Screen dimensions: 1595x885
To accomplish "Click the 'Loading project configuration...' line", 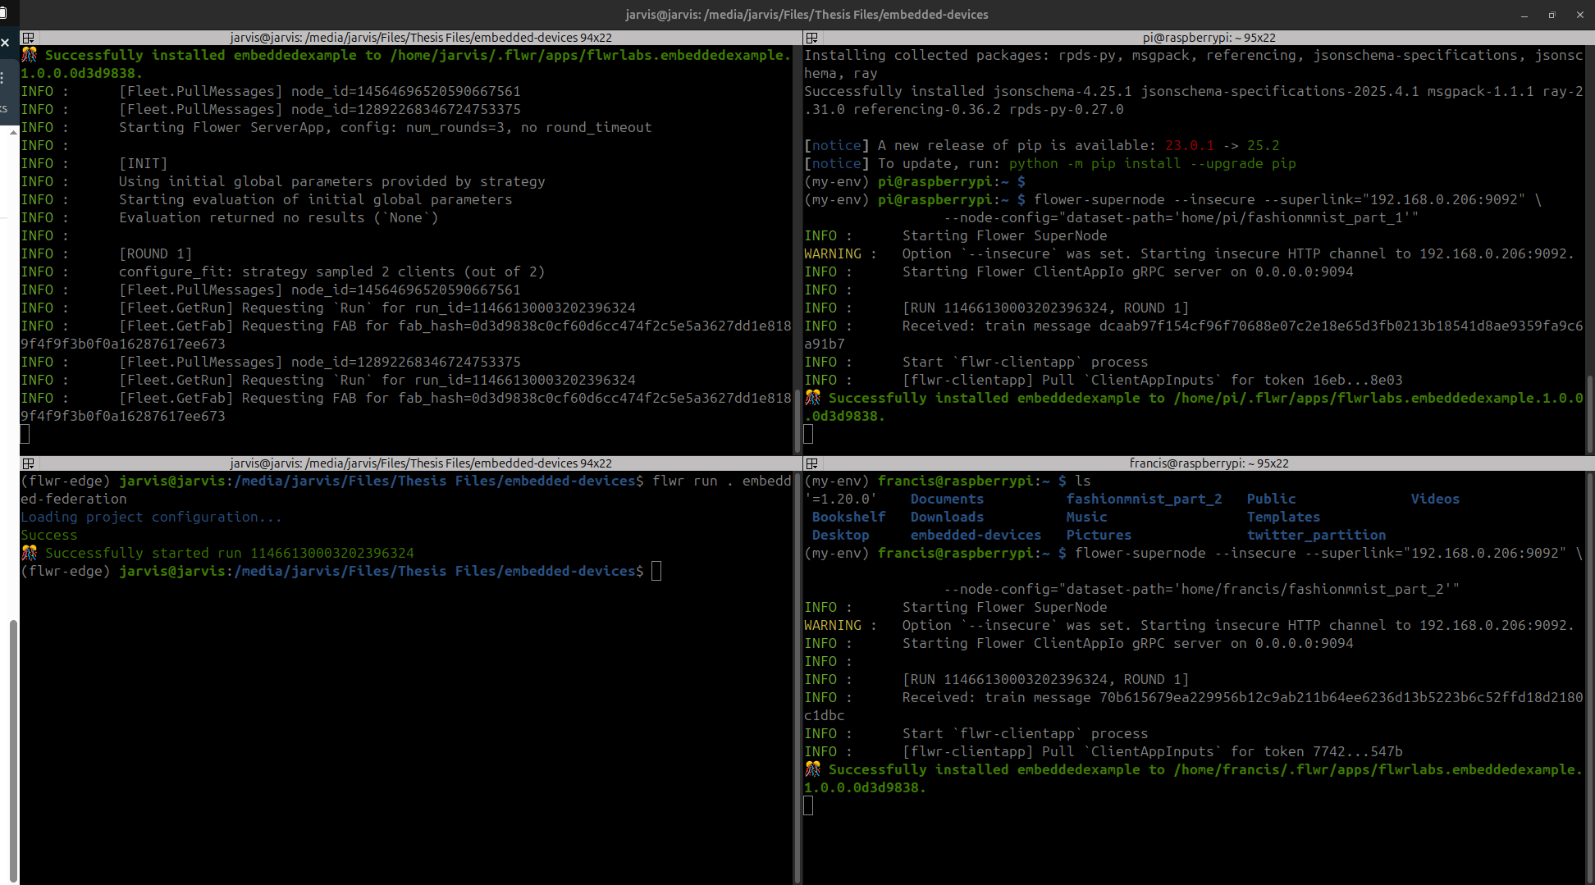I will (x=151, y=517).
